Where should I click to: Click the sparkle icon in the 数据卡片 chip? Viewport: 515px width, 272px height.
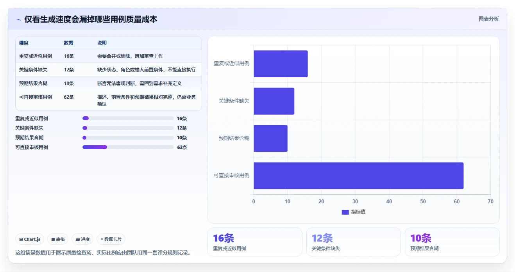tap(102, 239)
